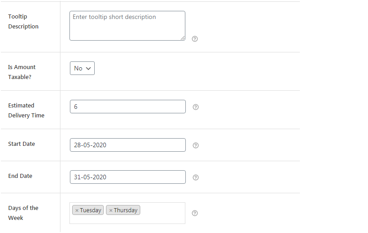Viewport: 368px width, 233px height.
Task: Click the Is Amount Taxable? label
Action: click(x=22, y=72)
